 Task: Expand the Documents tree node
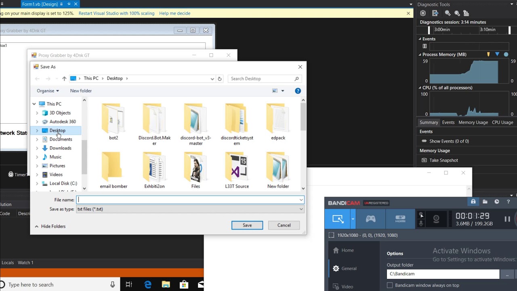[x=37, y=139]
